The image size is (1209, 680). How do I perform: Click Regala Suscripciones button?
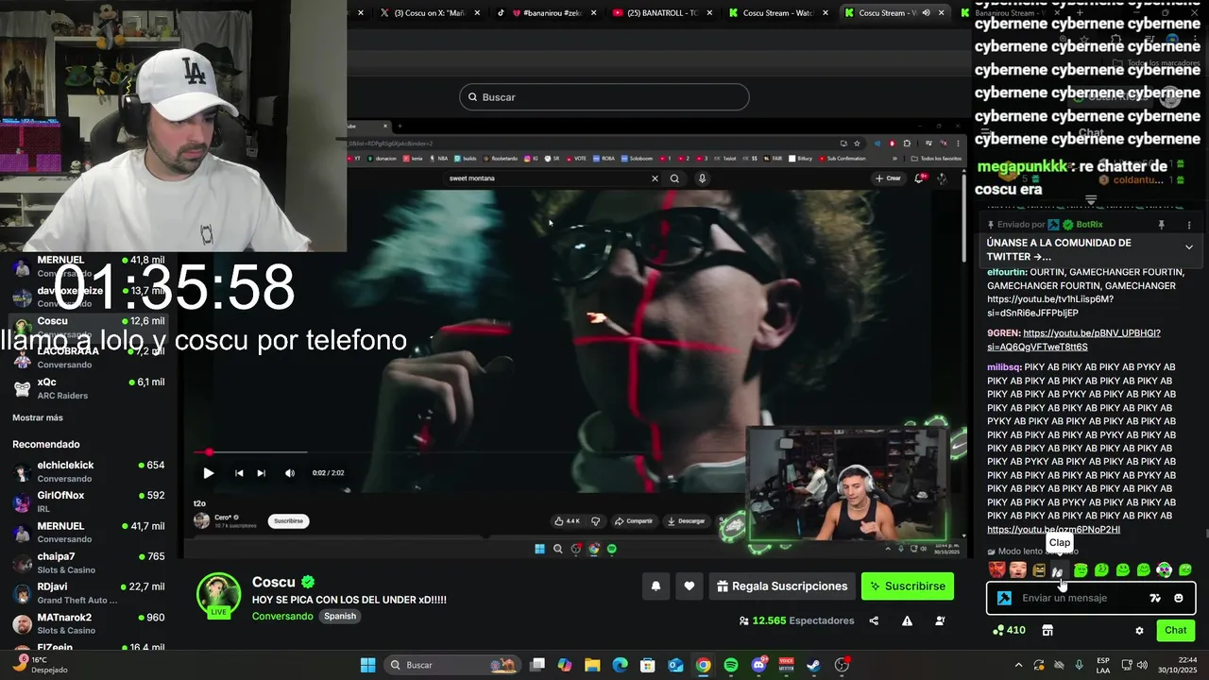click(x=782, y=586)
